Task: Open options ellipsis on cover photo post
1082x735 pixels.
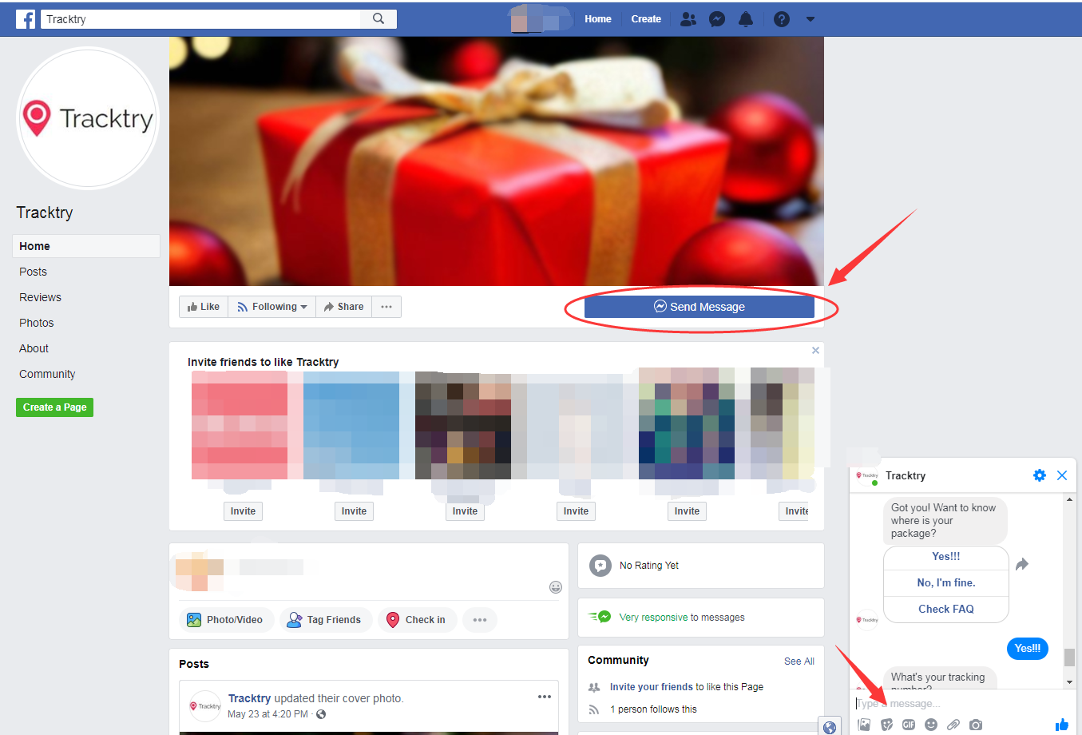Action: click(545, 697)
